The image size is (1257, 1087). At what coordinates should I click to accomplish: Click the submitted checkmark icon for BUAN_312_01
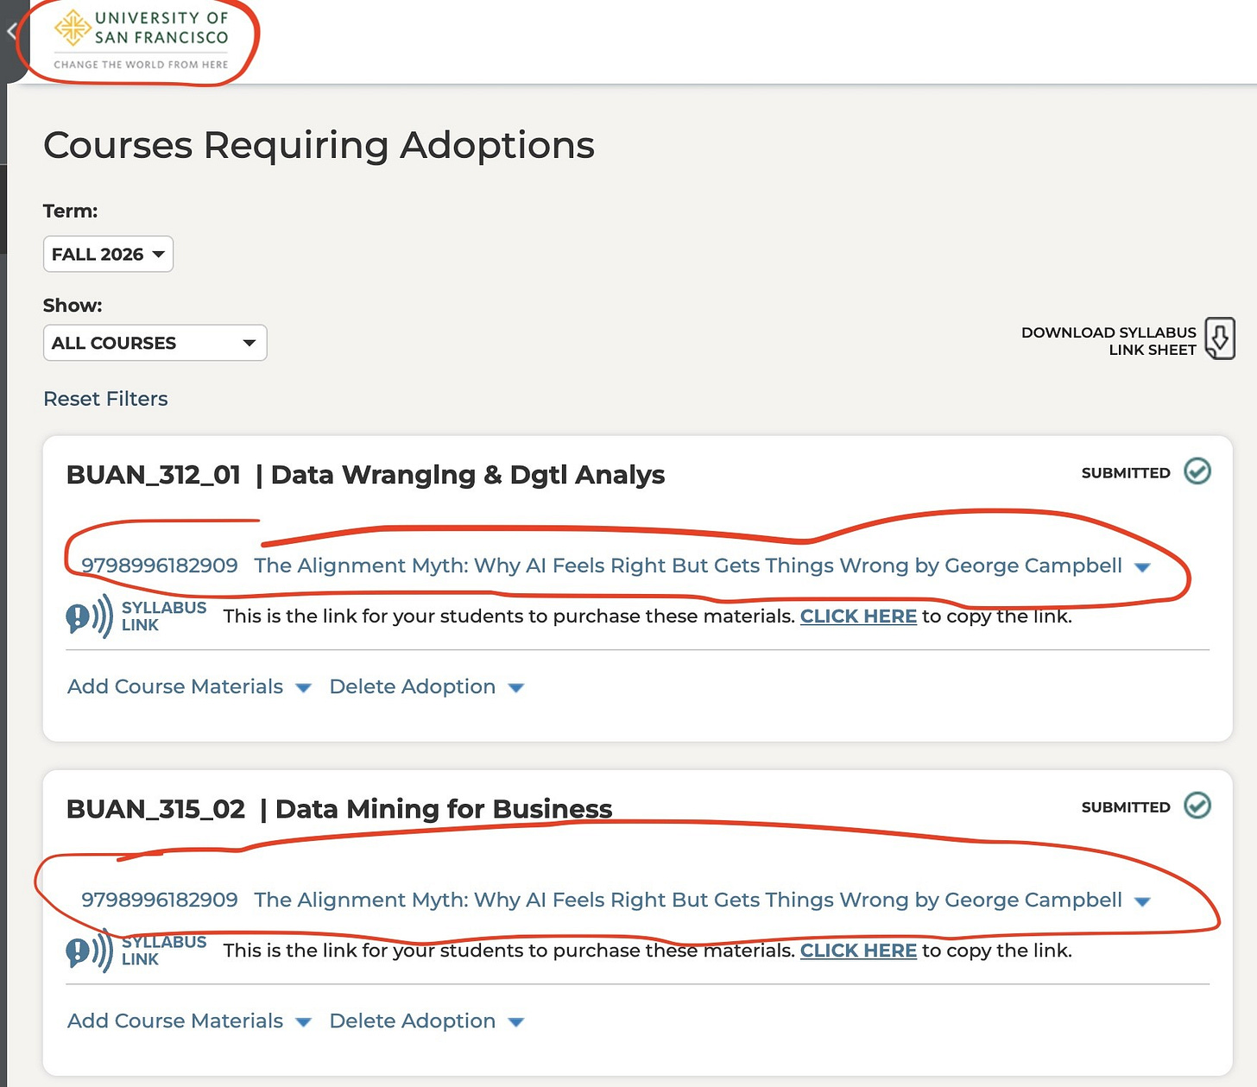[x=1197, y=471]
